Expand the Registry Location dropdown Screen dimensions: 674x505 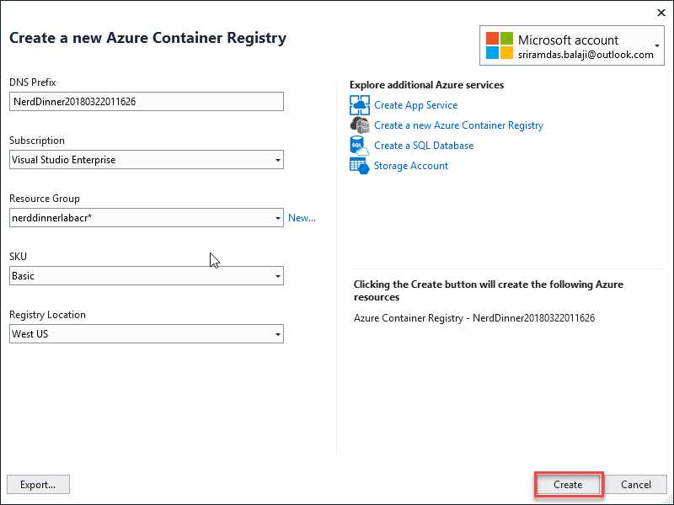[x=147, y=333]
